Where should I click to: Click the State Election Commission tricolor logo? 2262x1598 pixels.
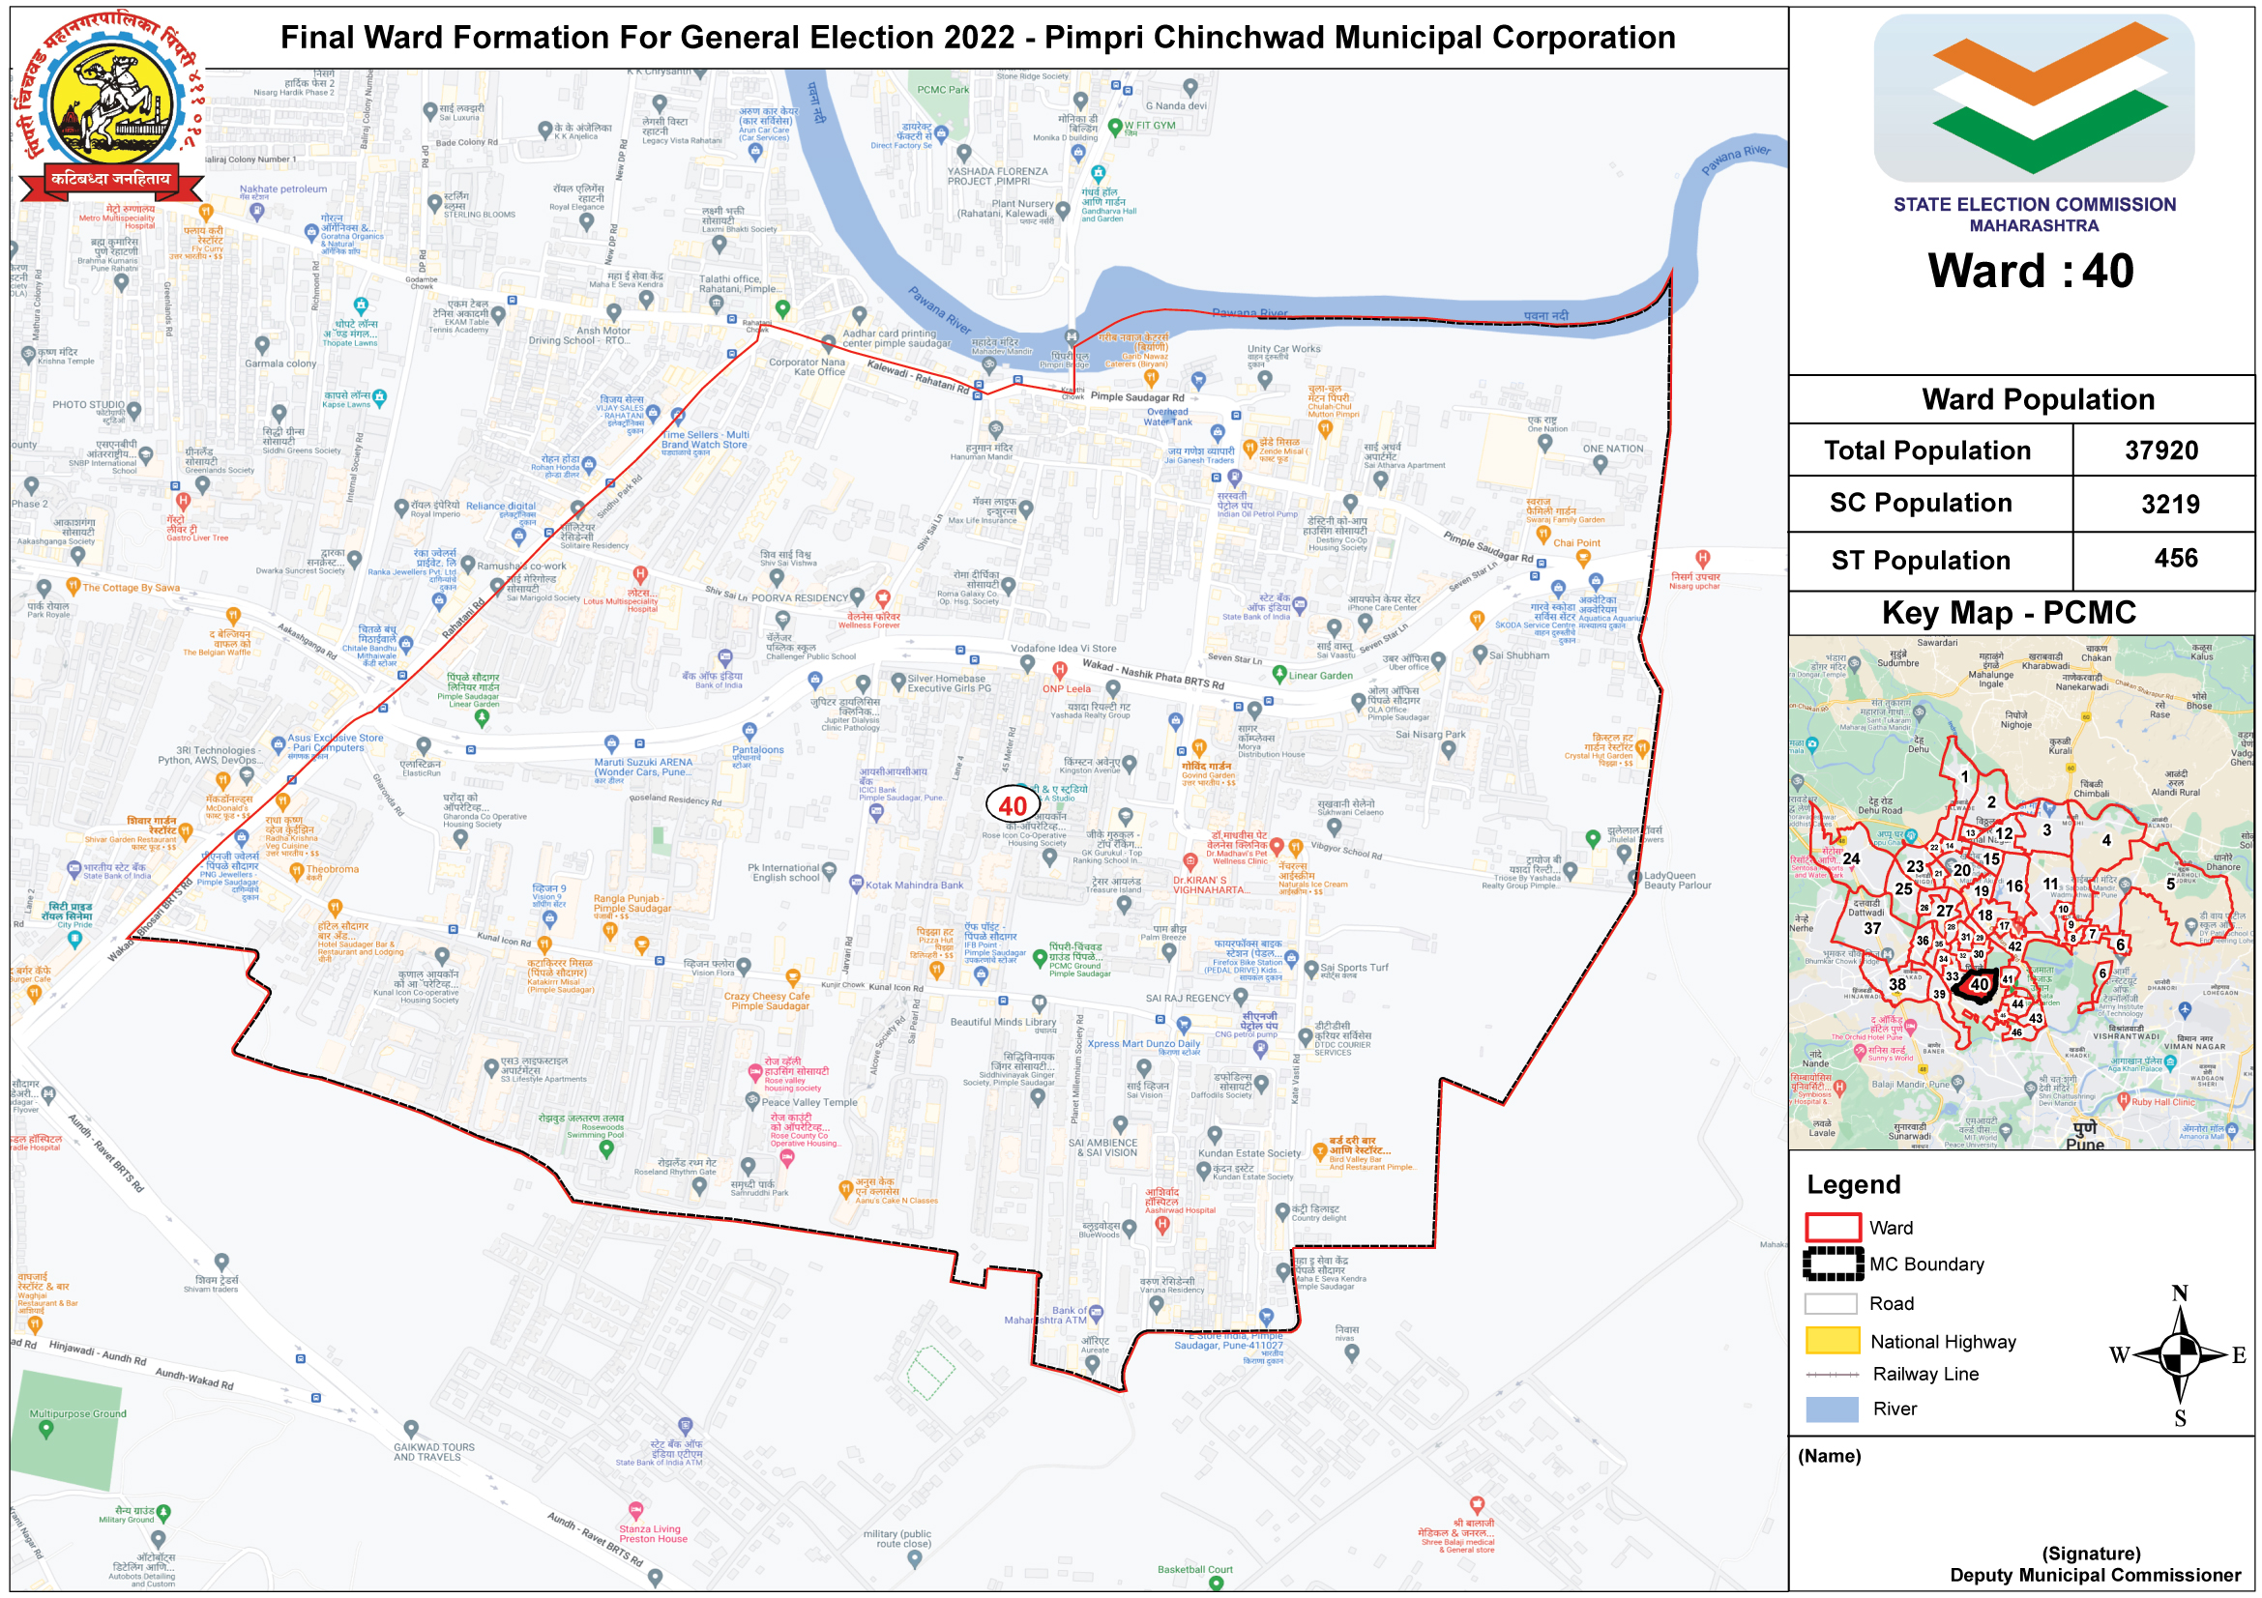[2034, 96]
